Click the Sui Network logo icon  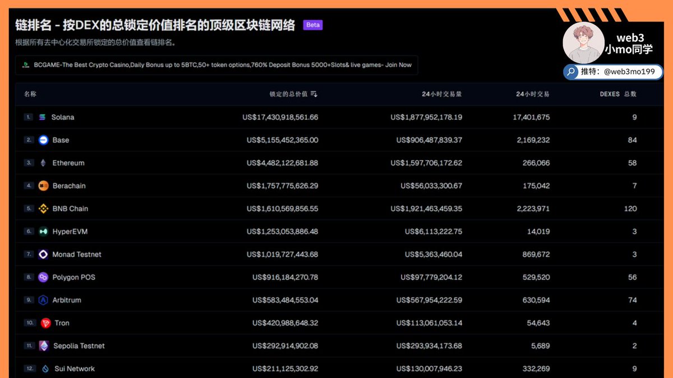coord(46,368)
